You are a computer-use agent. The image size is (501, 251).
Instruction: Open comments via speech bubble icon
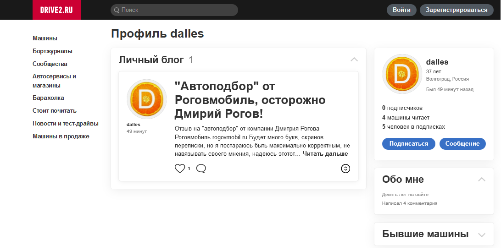201,169
